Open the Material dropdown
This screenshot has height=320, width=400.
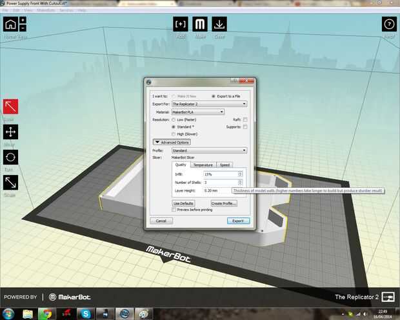197,112
